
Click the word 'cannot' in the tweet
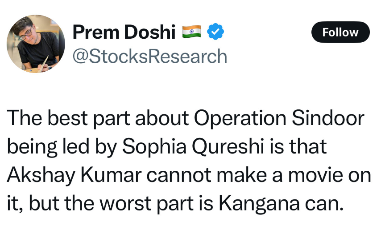click(x=179, y=175)
